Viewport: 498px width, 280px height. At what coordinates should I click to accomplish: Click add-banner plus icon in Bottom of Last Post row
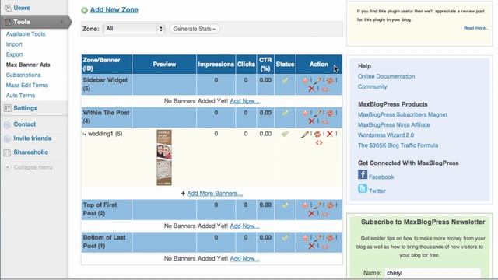305,238
